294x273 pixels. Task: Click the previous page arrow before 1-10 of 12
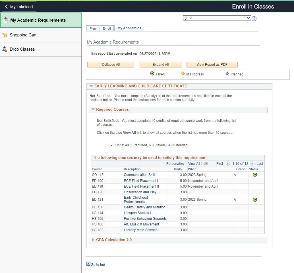point(228,164)
